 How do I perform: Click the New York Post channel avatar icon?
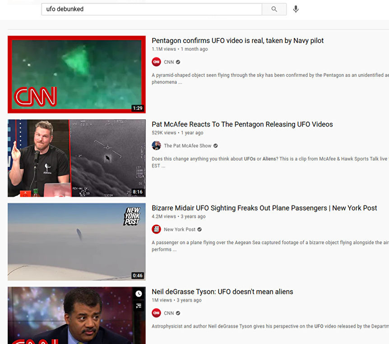(x=156, y=229)
